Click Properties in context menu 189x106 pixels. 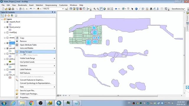click(x=35, y=97)
